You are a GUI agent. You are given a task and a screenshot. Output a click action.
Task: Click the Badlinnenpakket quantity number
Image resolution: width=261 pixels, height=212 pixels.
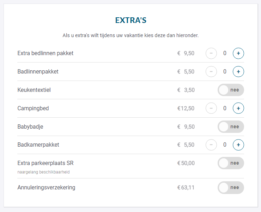(225, 72)
